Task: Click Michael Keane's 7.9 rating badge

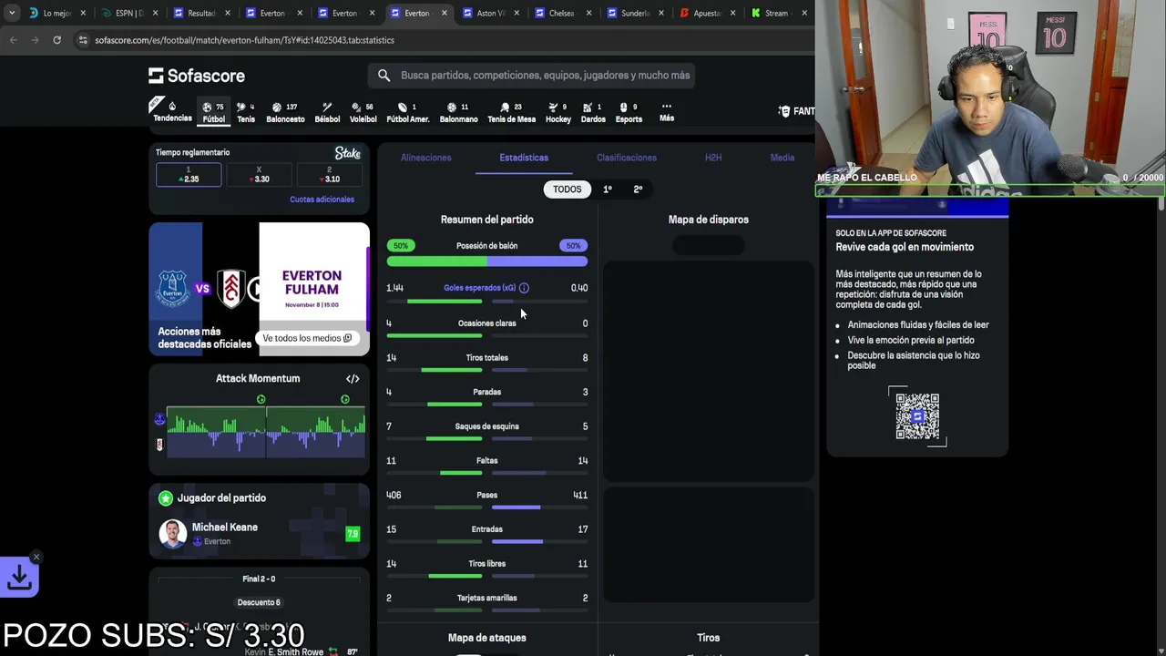Action: [353, 534]
